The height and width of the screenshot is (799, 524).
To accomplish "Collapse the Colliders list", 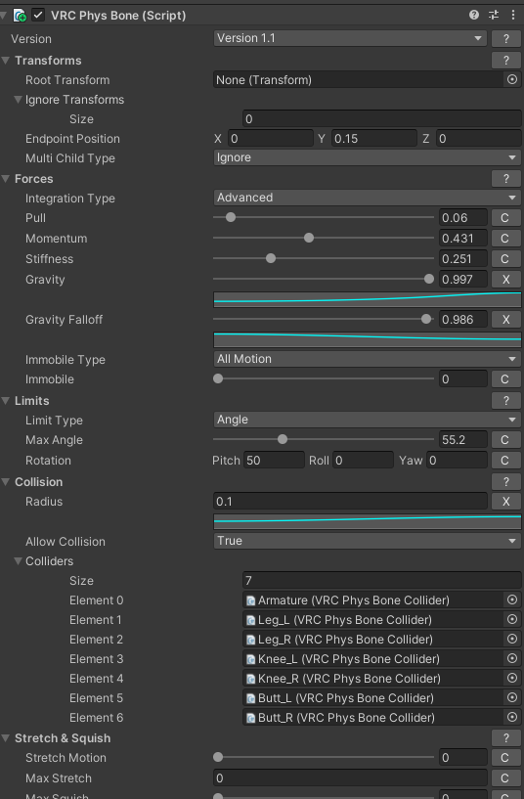I will coord(19,561).
